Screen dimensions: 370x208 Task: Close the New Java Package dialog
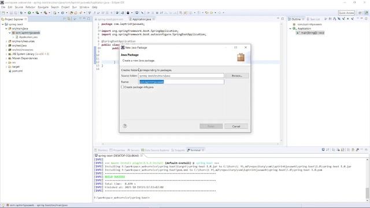click(246, 47)
